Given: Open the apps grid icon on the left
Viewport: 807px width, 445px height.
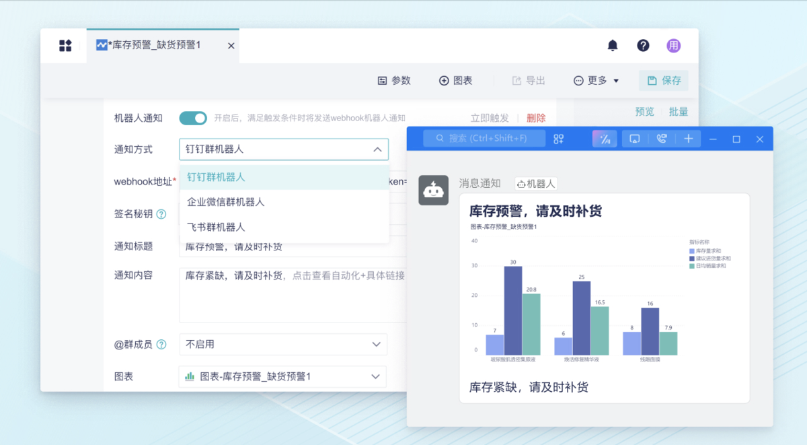Looking at the screenshot, I should tap(64, 45).
